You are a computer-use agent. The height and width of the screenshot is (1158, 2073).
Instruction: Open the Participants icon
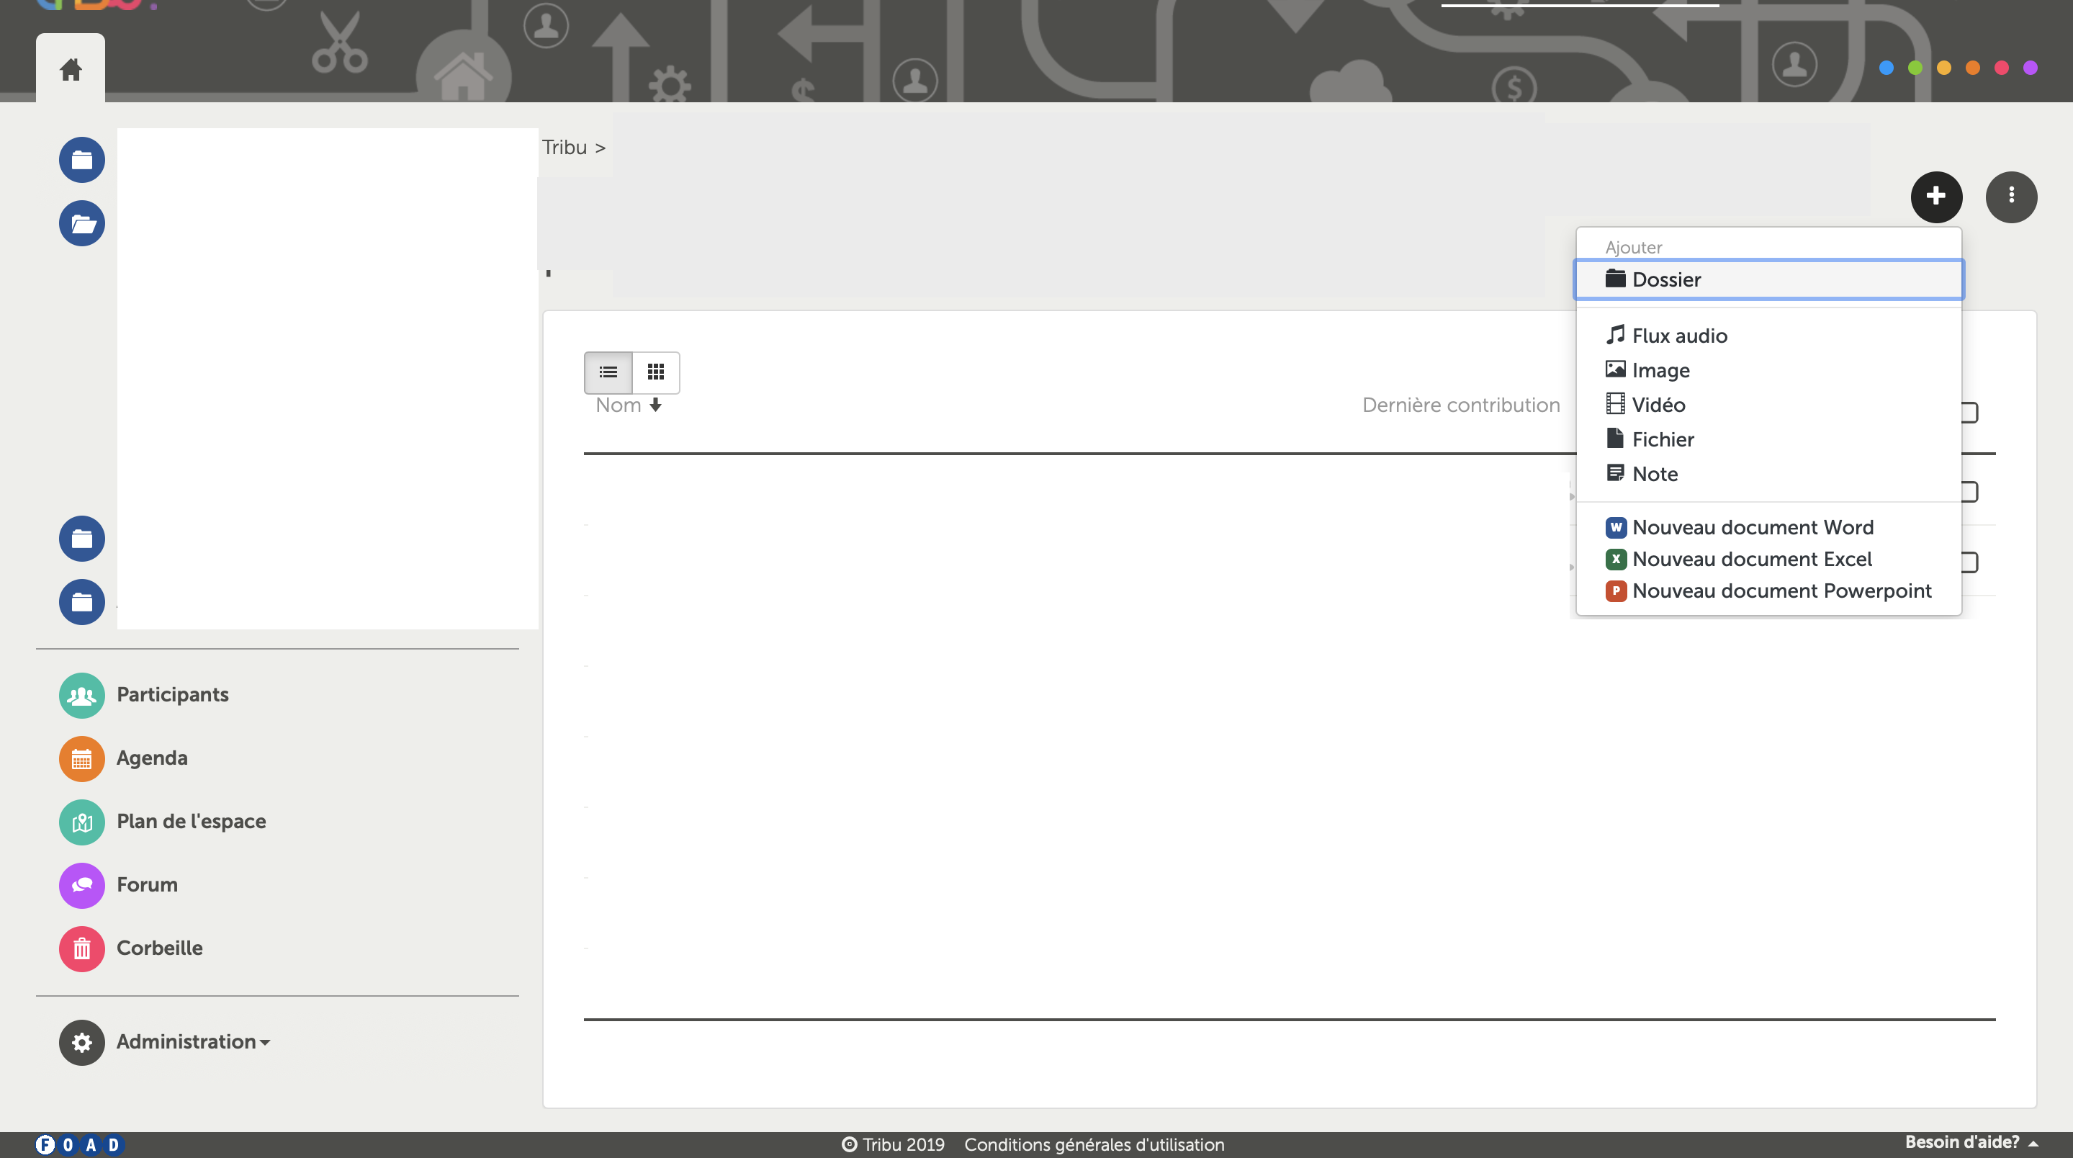(82, 695)
